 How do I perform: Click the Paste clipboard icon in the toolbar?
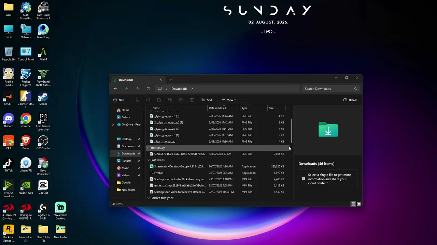coord(159,100)
